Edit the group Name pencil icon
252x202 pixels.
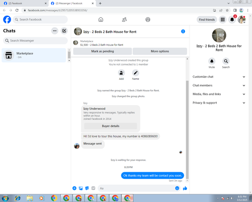[x=136, y=73]
